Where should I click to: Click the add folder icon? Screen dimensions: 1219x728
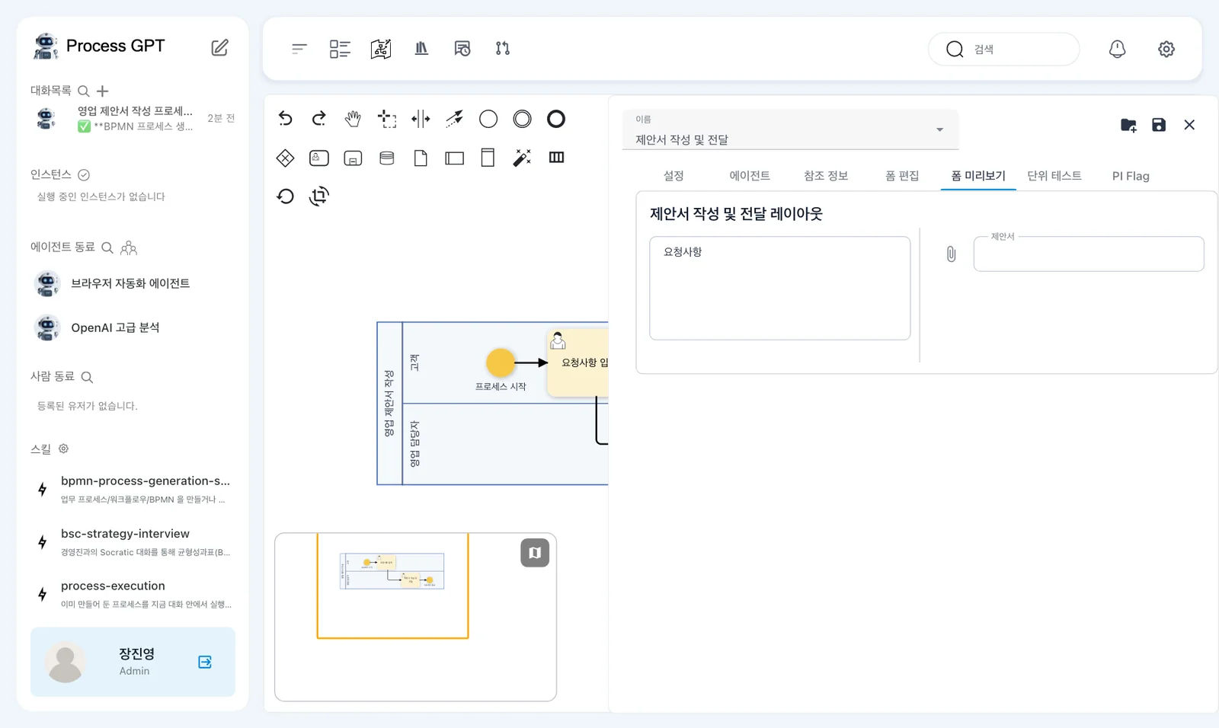[x=1128, y=125]
